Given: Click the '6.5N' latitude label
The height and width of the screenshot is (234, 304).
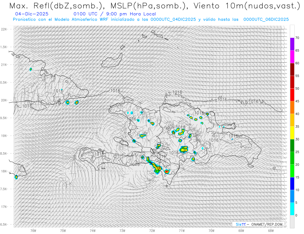Looking at the screenshot, I should (x=4, y=224).
